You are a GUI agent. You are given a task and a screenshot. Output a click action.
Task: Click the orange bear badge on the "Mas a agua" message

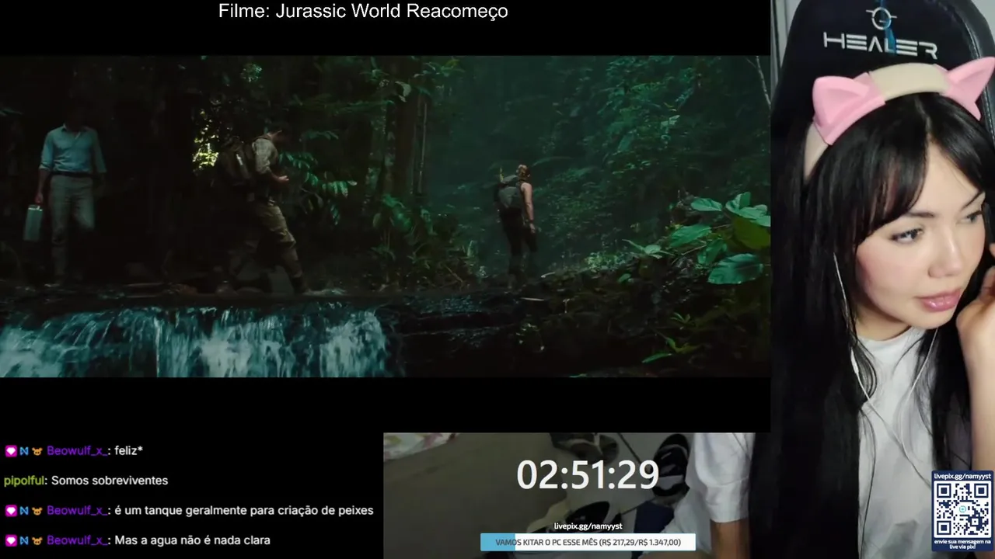[x=37, y=540]
